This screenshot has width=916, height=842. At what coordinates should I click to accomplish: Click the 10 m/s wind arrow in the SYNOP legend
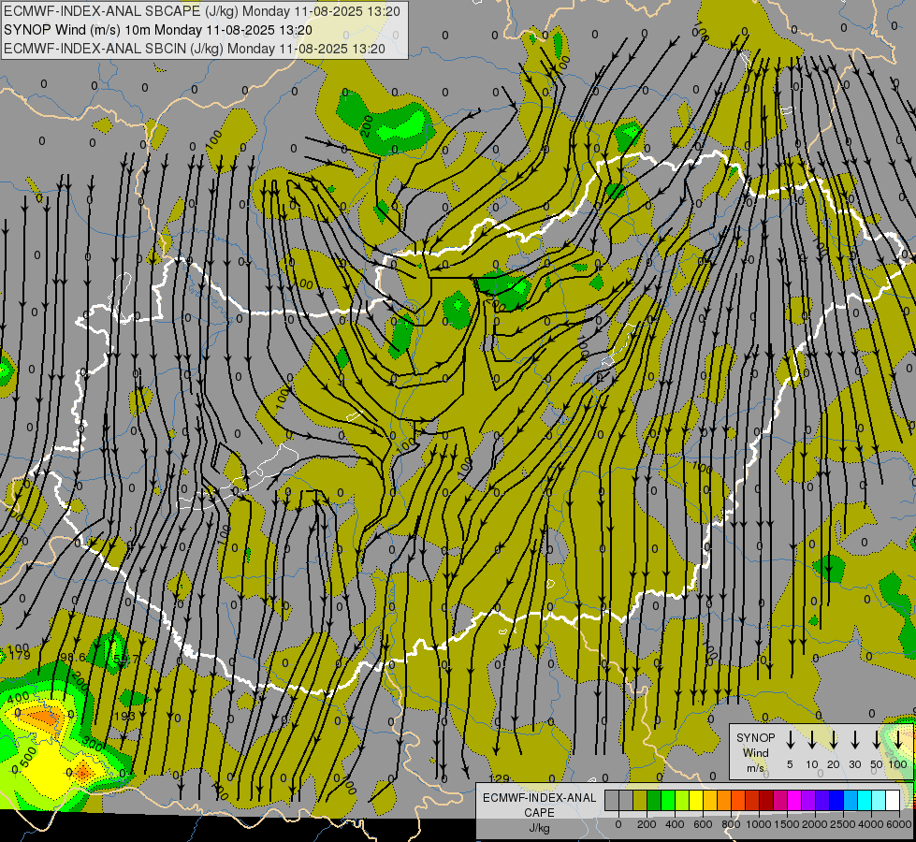(811, 740)
